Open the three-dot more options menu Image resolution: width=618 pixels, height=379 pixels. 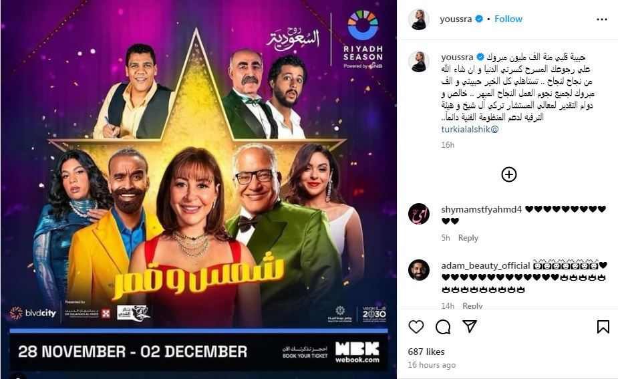click(x=601, y=19)
